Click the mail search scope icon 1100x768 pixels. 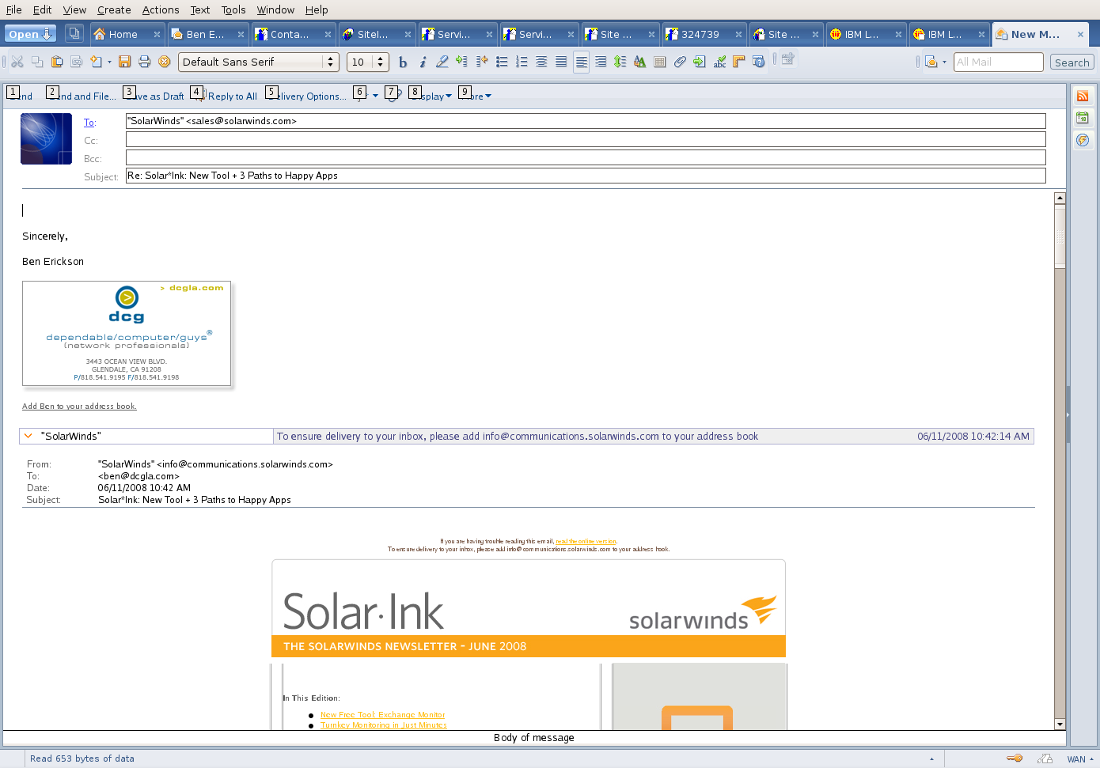click(931, 62)
